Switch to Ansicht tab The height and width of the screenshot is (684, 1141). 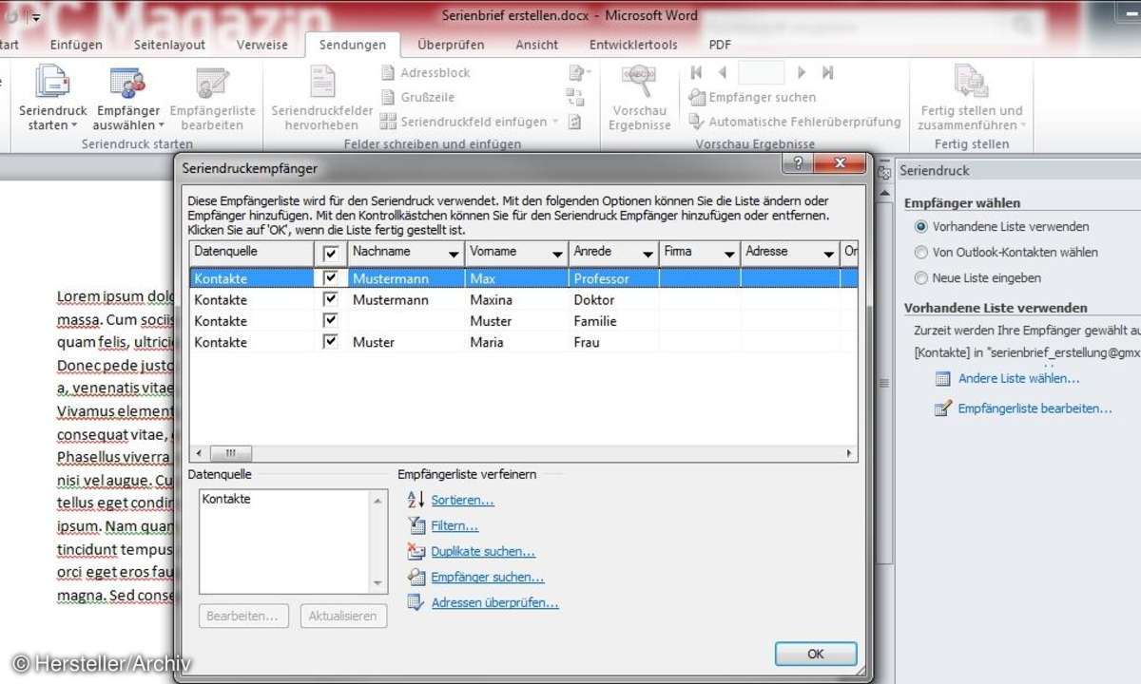point(537,45)
